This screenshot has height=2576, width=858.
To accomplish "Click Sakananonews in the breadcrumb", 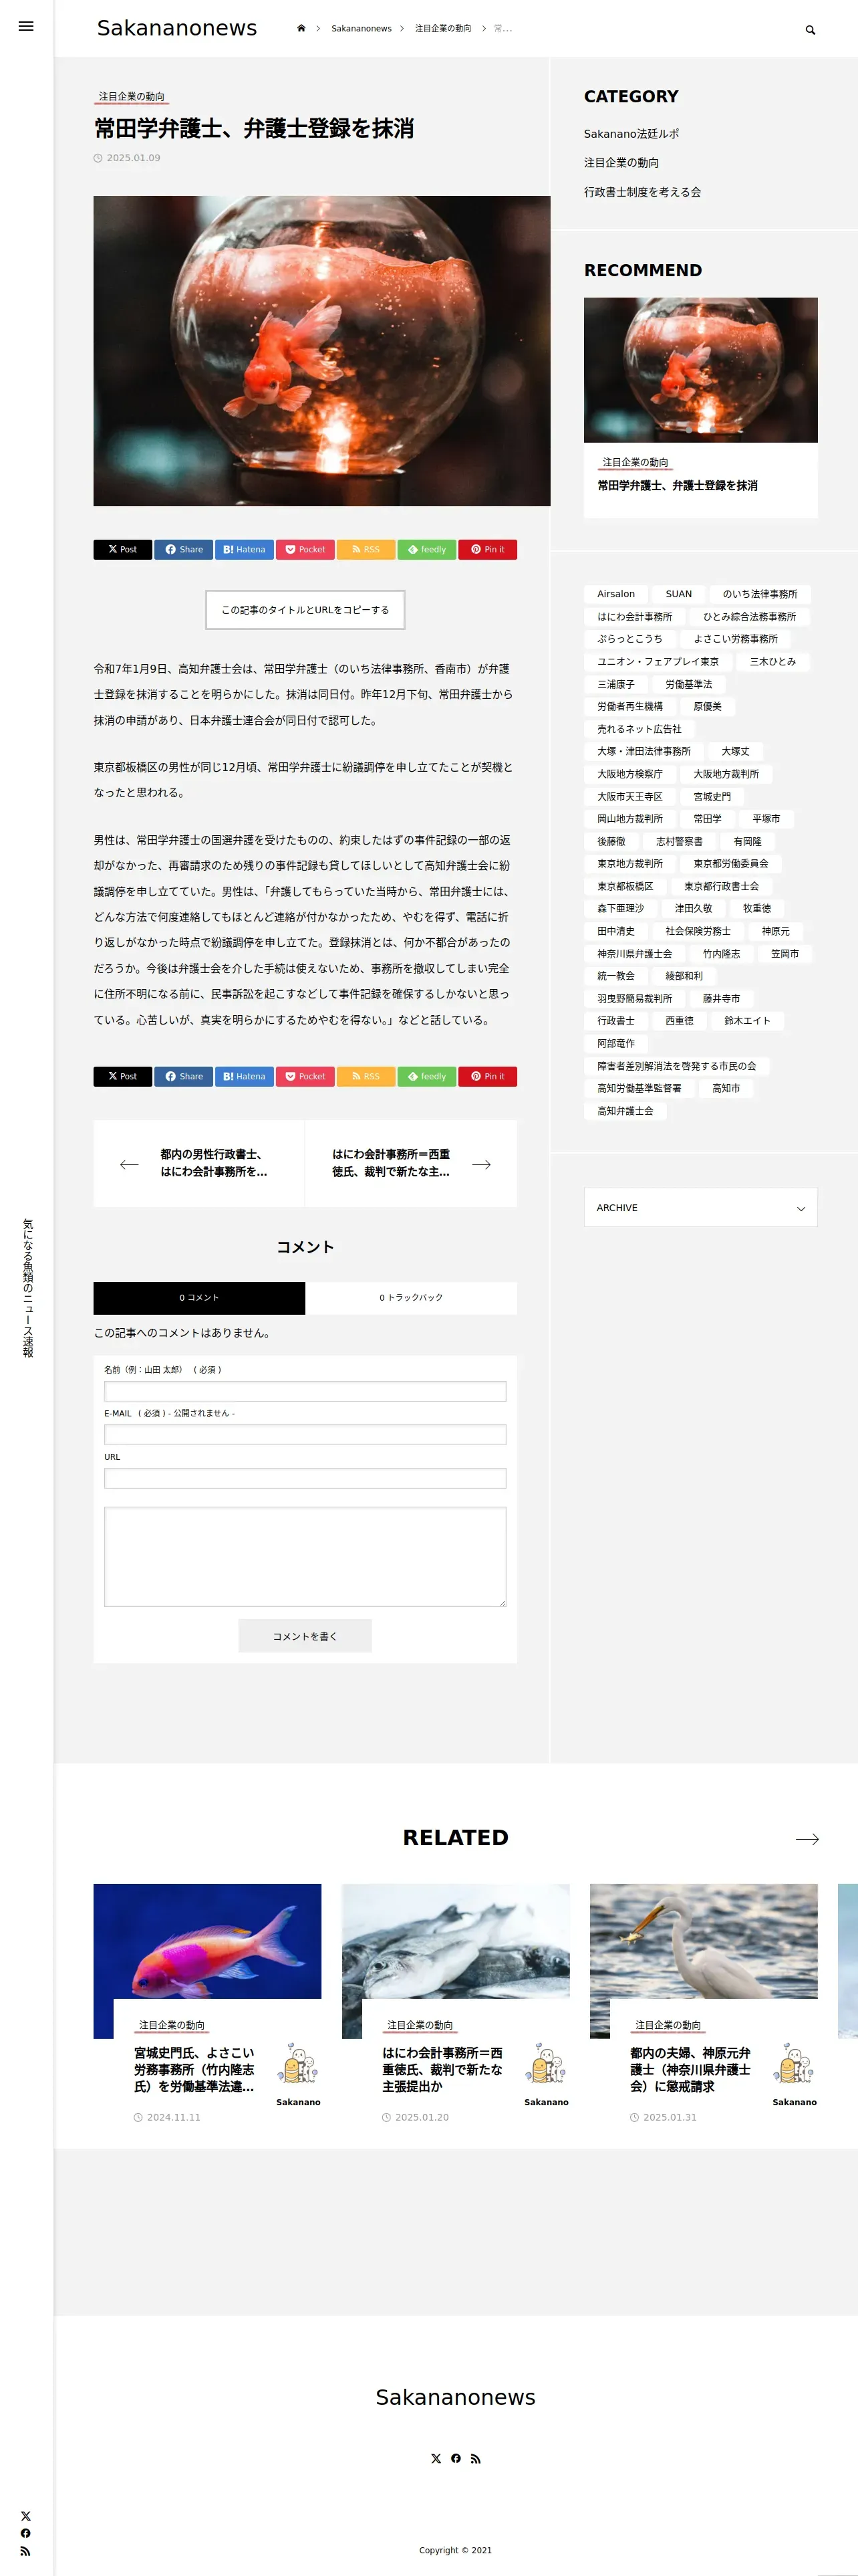I will (362, 28).
